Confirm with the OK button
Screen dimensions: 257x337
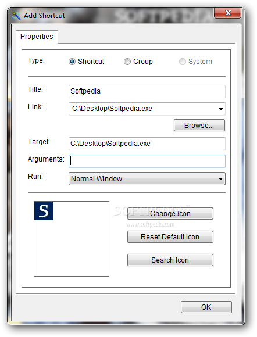(206, 307)
